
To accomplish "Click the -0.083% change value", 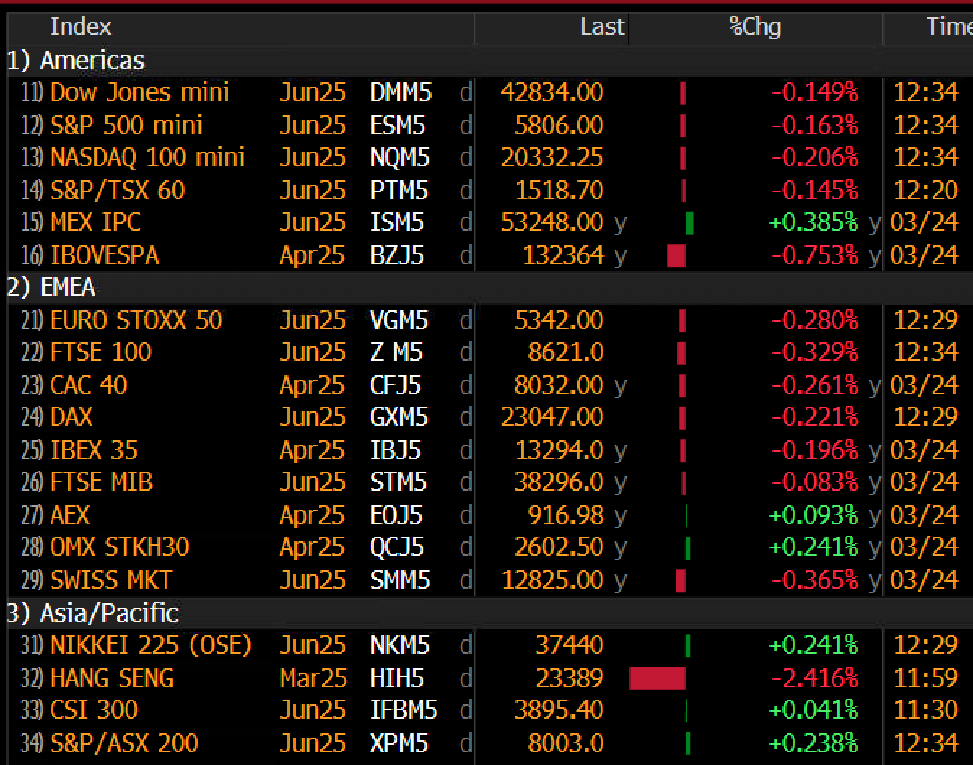I will pyautogui.click(x=814, y=482).
